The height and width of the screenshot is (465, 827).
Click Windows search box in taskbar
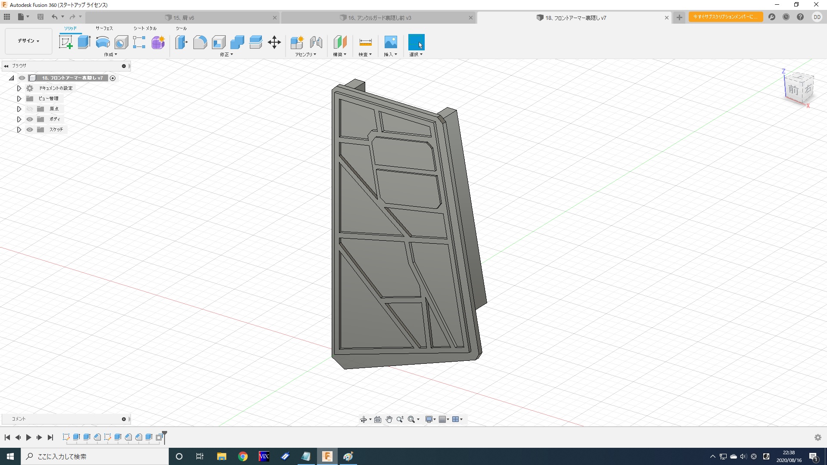95,456
